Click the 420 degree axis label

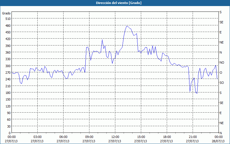pyautogui.click(x=8, y=39)
